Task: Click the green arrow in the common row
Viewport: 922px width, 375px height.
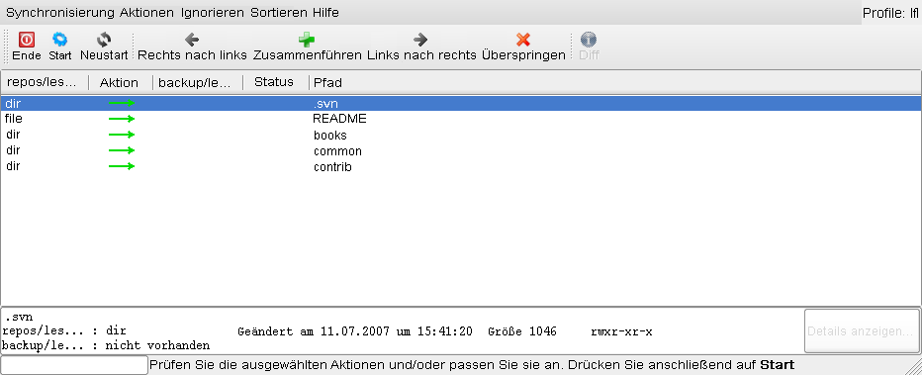Action: 122,150
